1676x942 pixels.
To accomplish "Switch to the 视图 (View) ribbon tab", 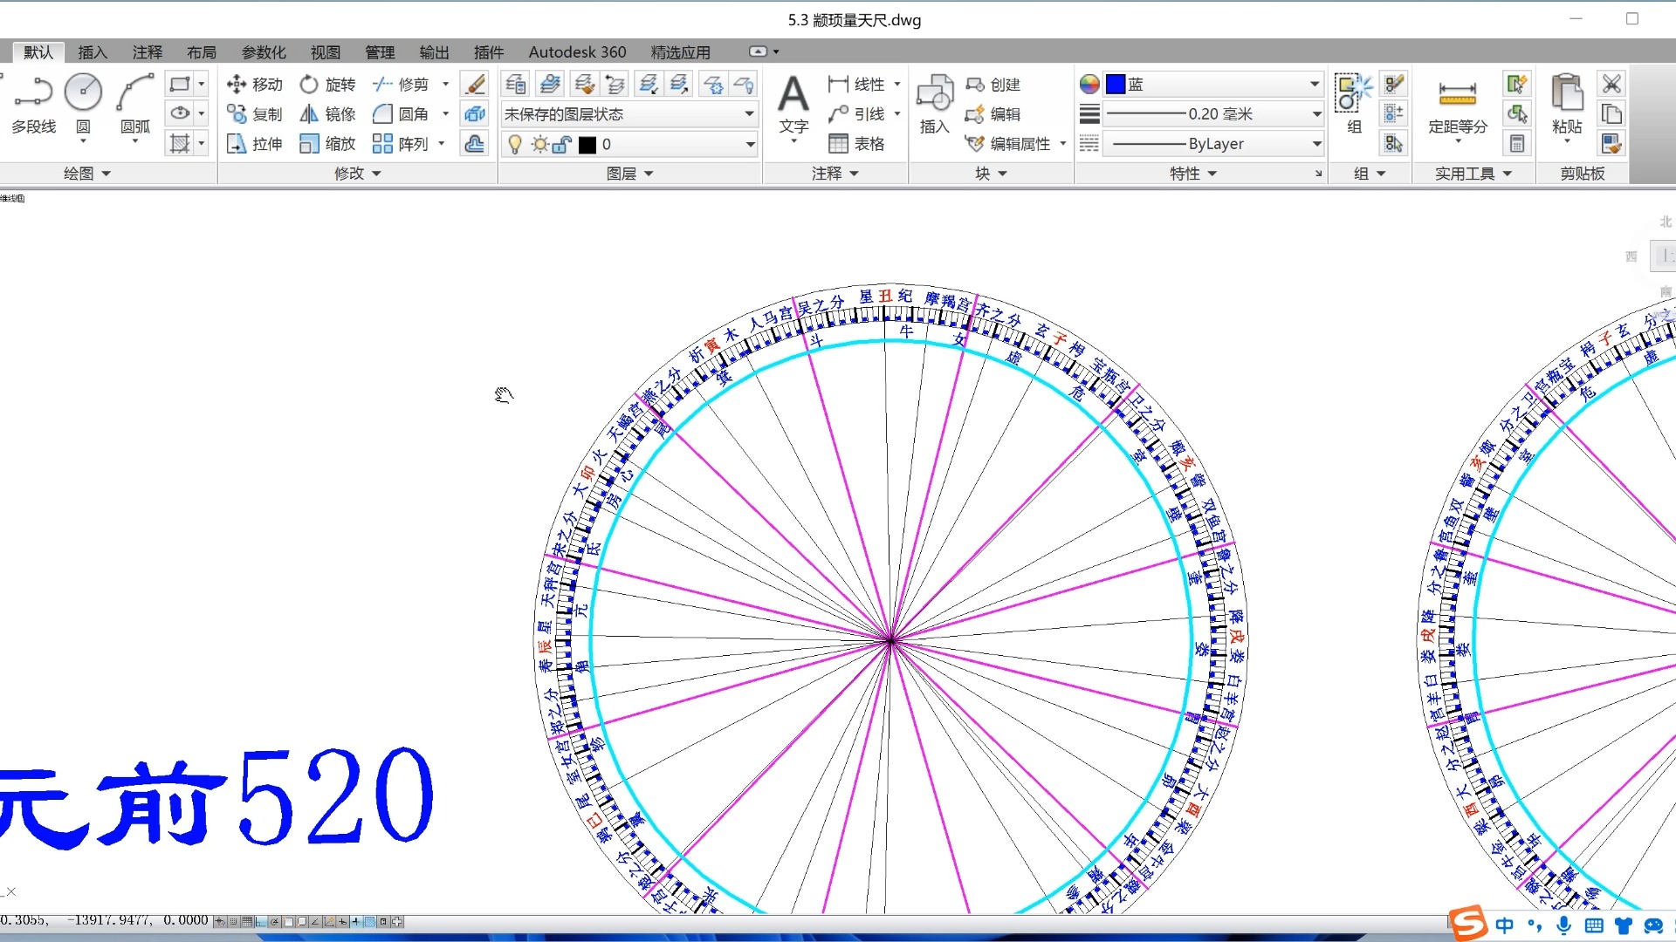I will (x=326, y=52).
